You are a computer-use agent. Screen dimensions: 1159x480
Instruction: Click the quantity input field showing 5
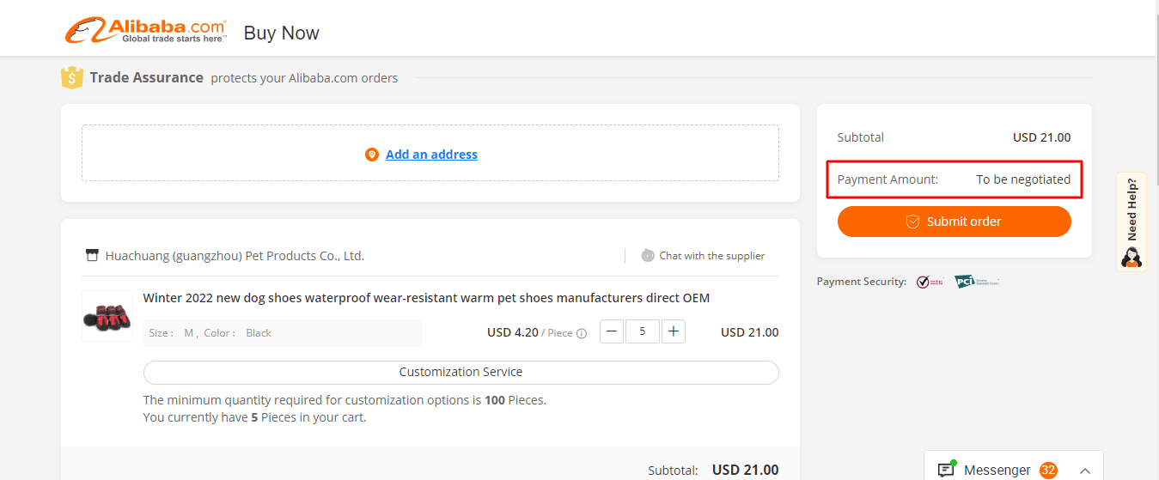click(643, 331)
